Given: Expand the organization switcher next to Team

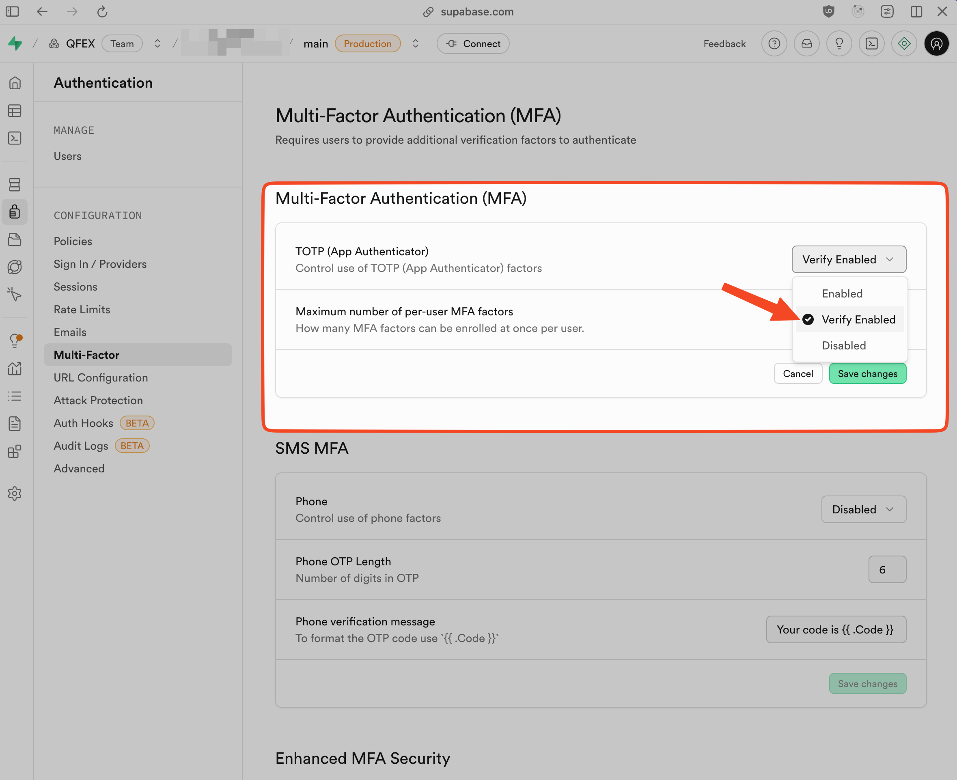Looking at the screenshot, I should click(157, 43).
